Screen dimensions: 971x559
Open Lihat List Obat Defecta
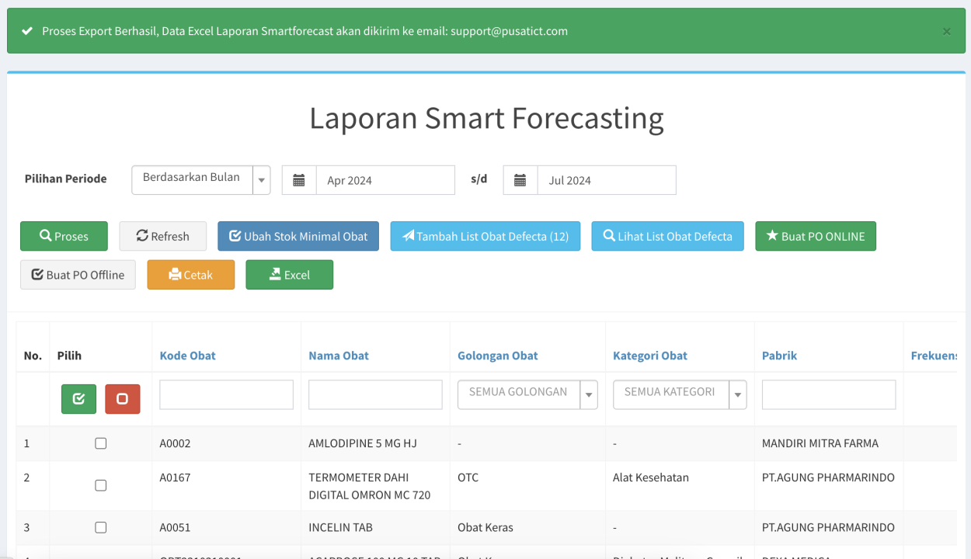(x=667, y=236)
